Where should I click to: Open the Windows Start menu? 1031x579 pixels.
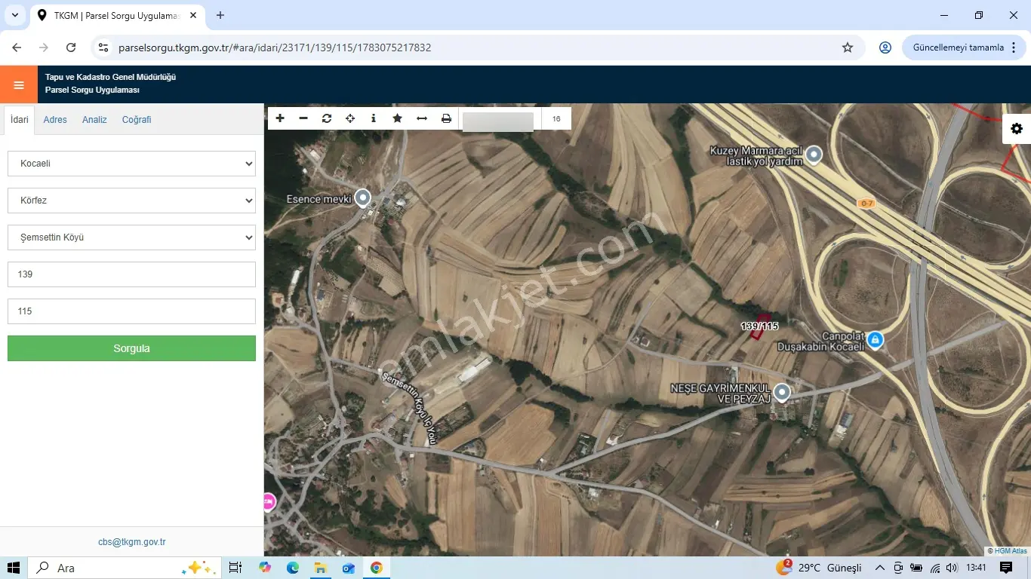[14, 568]
